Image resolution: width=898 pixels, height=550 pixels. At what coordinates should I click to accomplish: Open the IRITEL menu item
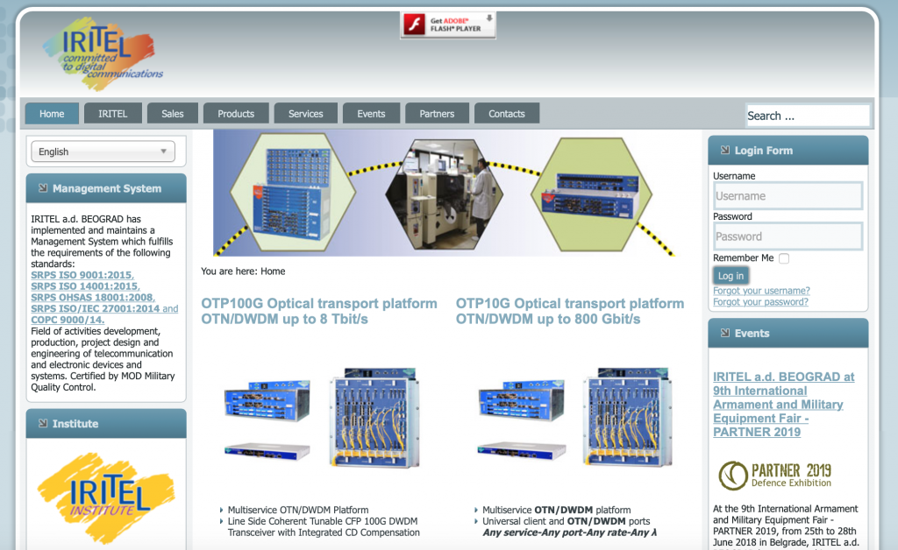pos(113,114)
